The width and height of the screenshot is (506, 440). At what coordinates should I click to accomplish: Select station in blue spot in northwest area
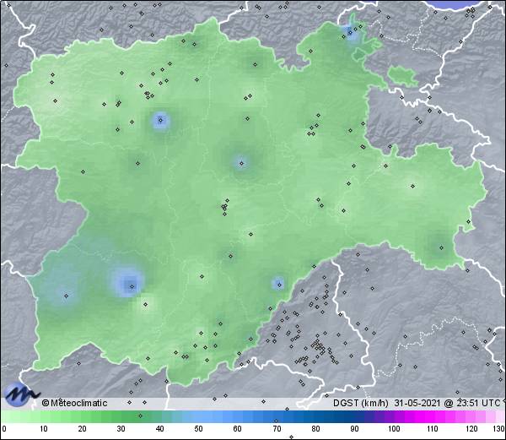161,121
